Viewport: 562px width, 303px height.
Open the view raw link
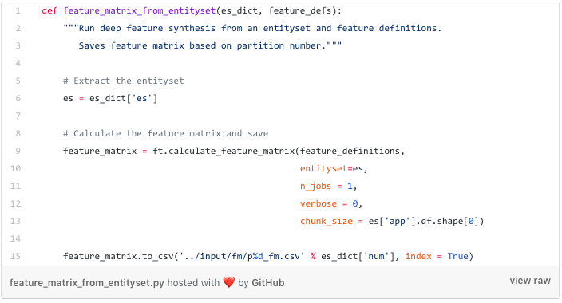tap(530, 281)
